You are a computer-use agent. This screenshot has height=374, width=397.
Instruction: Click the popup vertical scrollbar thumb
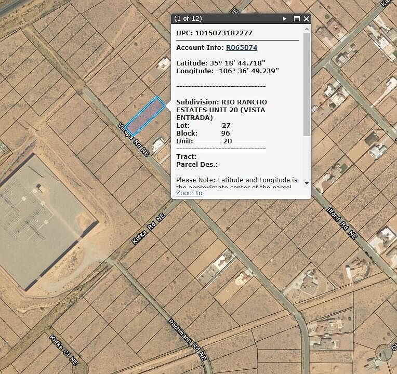[307, 83]
